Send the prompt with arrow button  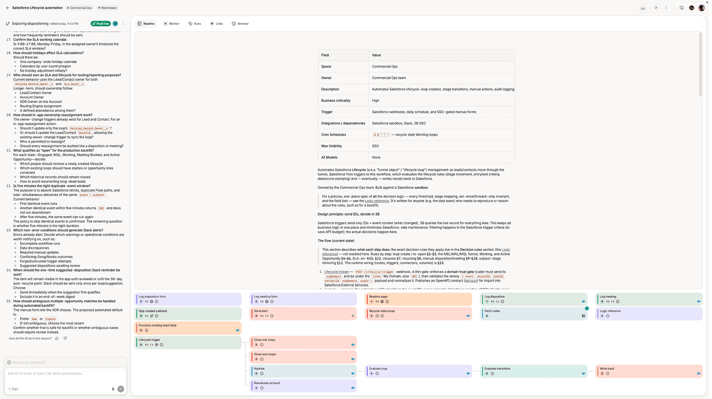[121, 389]
